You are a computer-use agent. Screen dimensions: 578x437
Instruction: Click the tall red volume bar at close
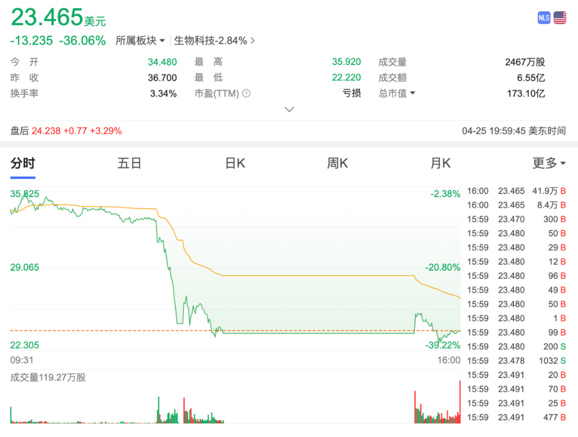pos(460,402)
